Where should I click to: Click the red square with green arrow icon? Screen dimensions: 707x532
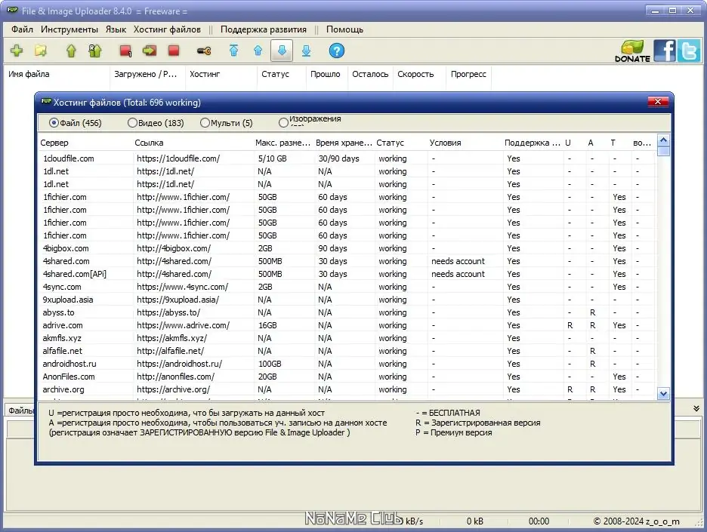(x=150, y=51)
